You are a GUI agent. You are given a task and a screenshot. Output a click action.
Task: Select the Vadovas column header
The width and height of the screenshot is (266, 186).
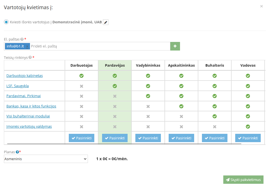point(248,65)
